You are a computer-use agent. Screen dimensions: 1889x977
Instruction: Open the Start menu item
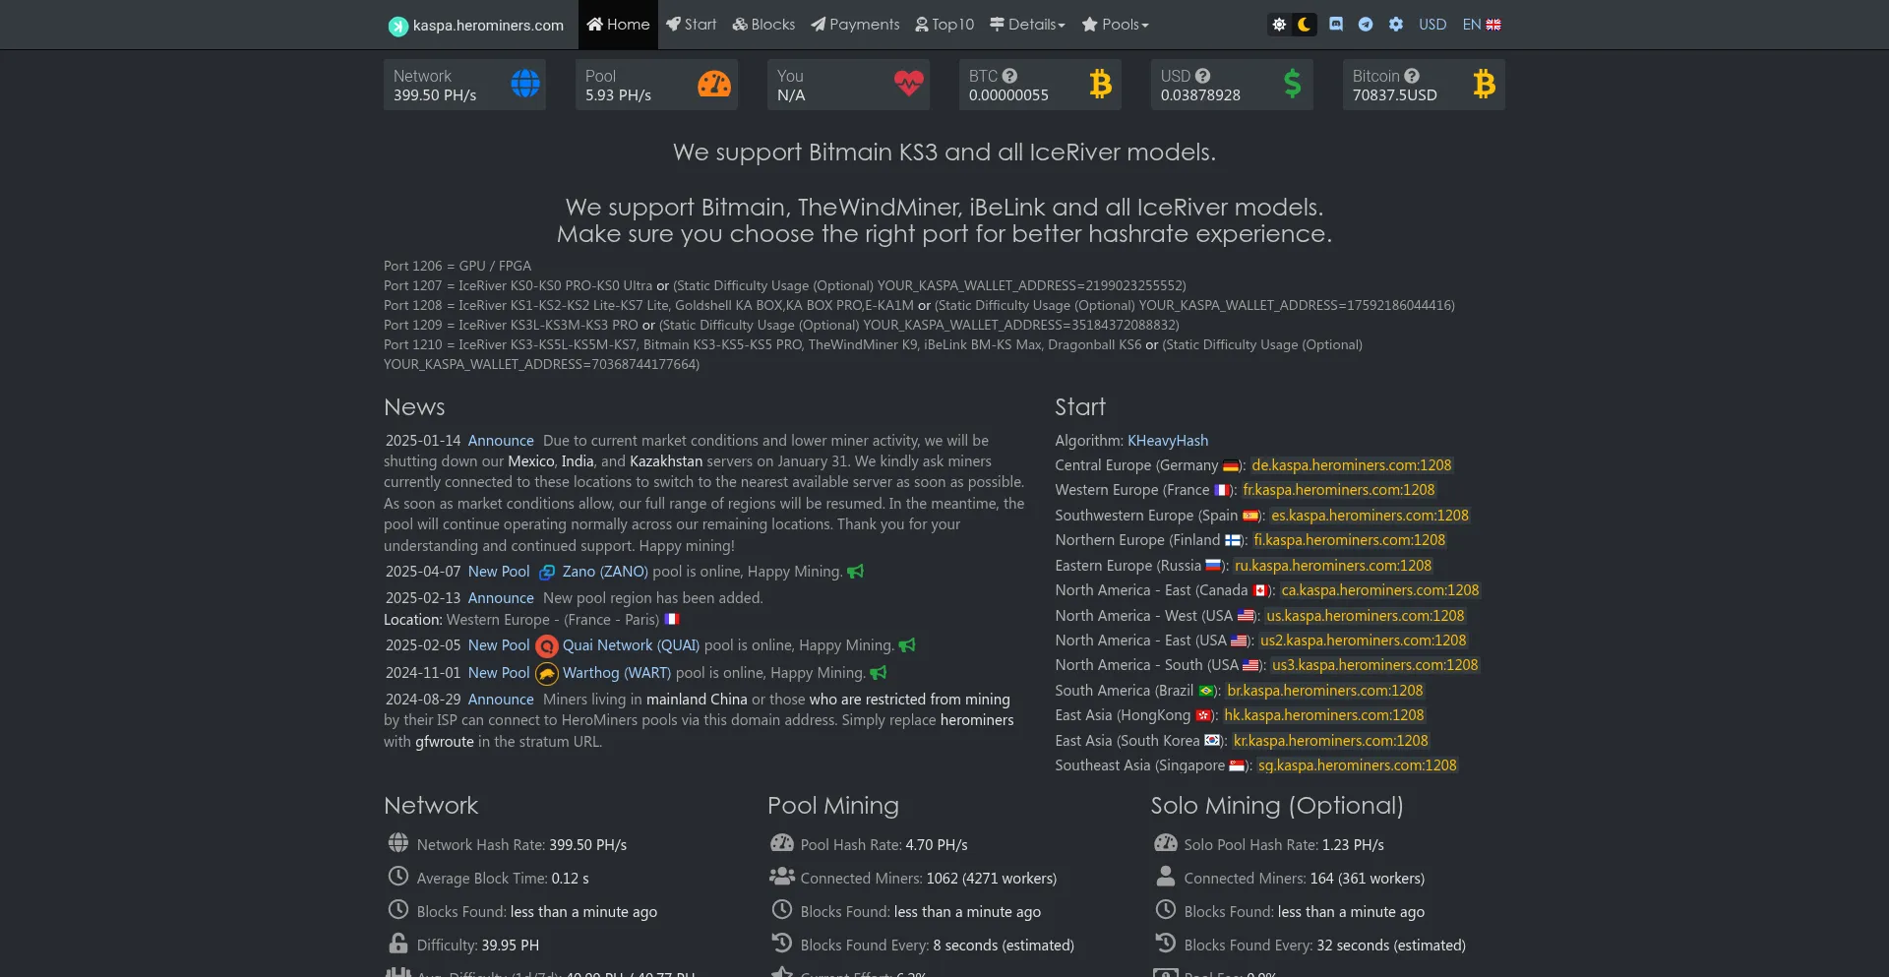point(691,25)
